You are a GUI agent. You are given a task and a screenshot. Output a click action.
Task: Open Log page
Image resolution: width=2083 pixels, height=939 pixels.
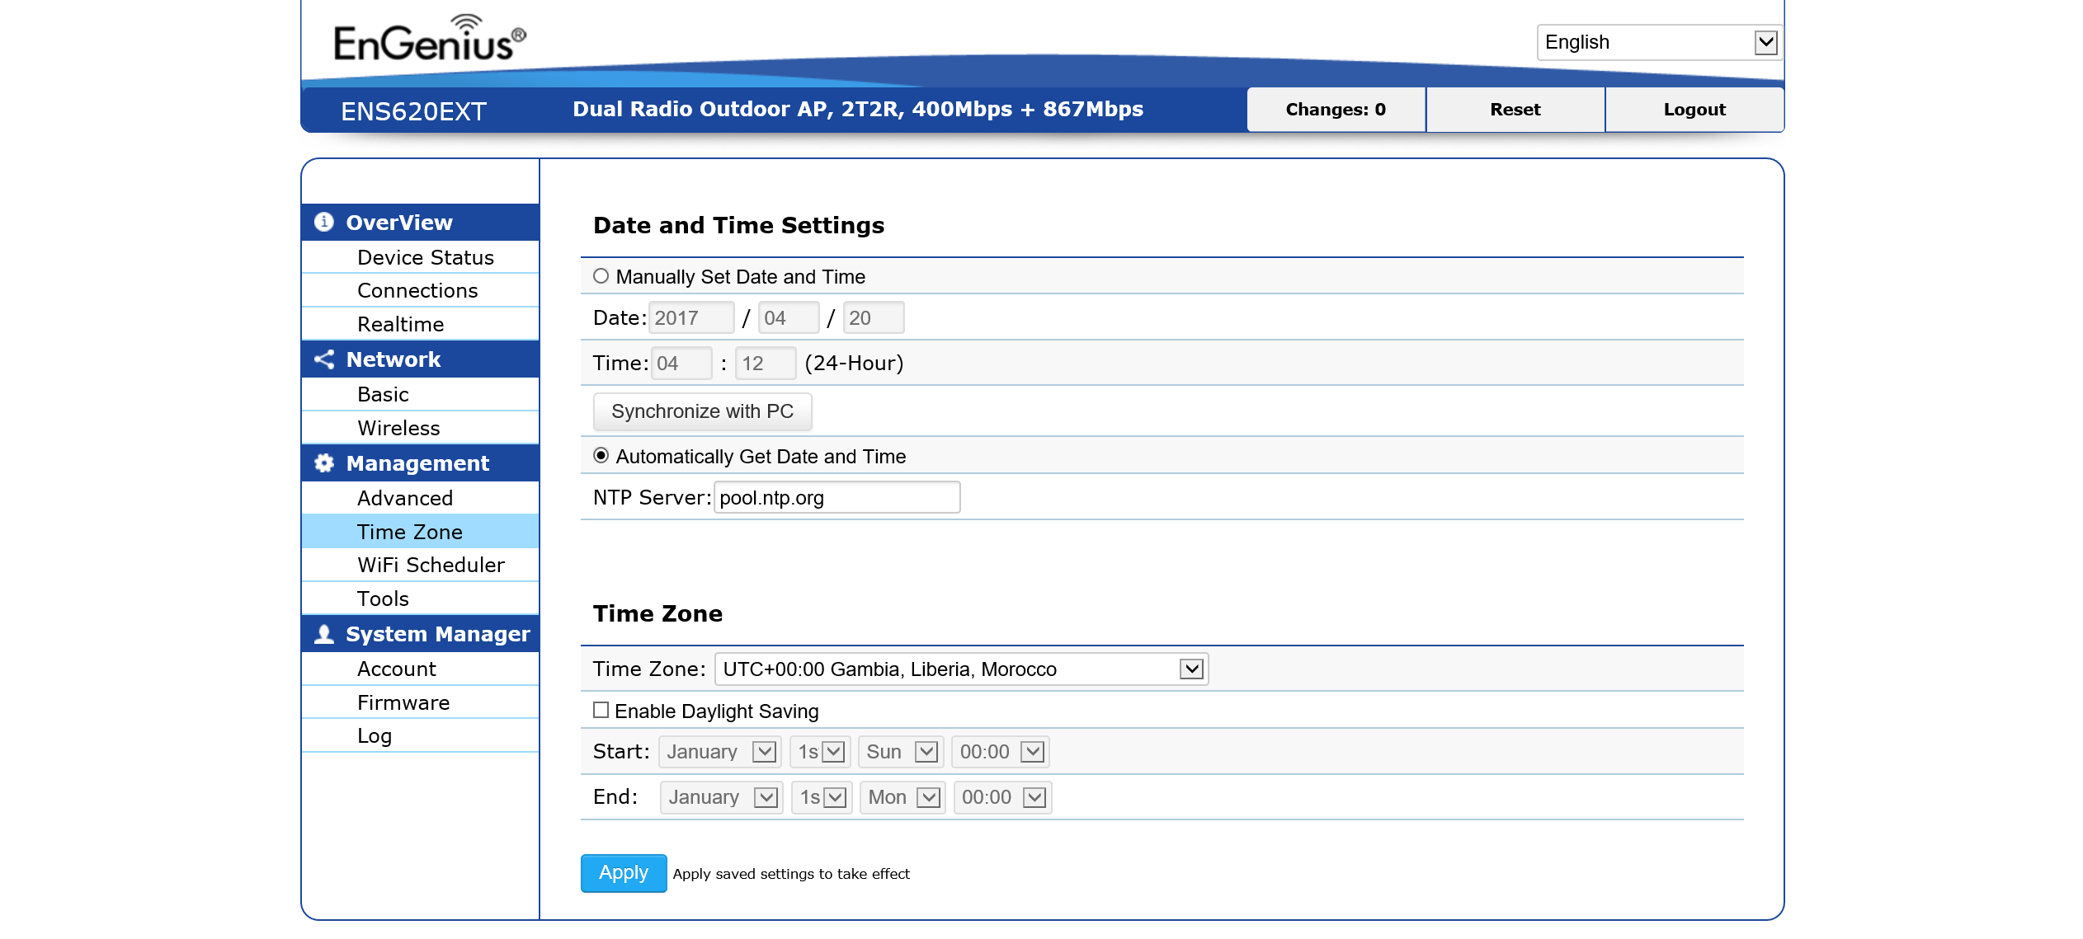(421, 735)
